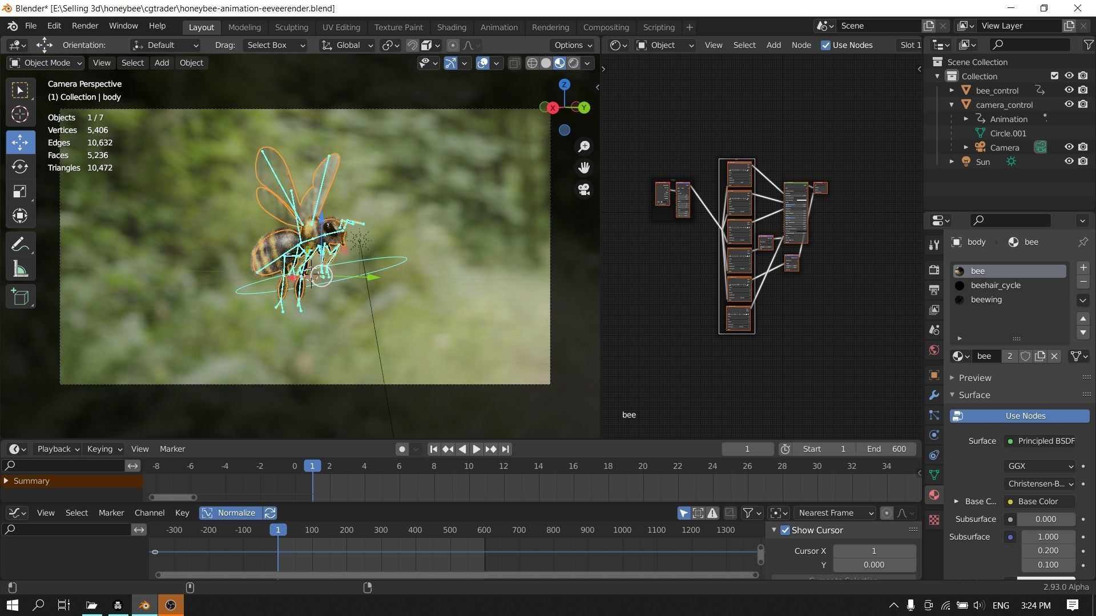The height and width of the screenshot is (616, 1096).
Task: Select the beewing material slot
Action: pos(986,299)
